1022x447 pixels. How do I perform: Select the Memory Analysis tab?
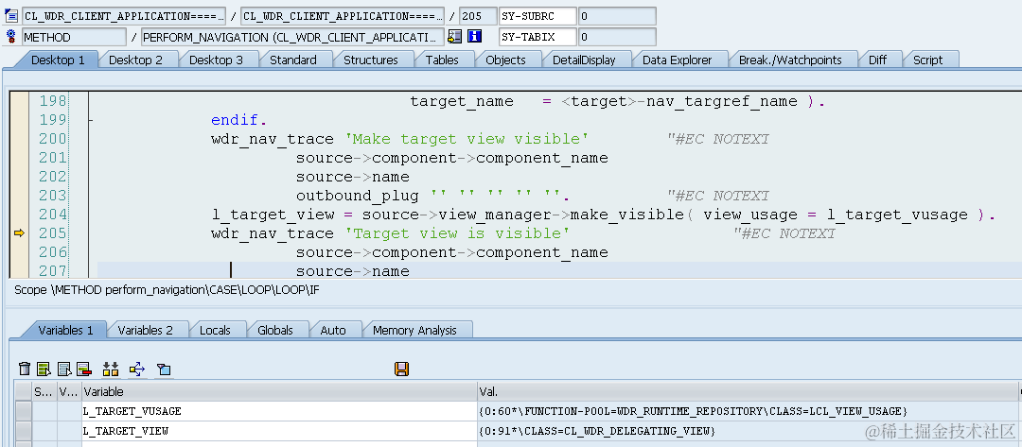click(414, 330)
